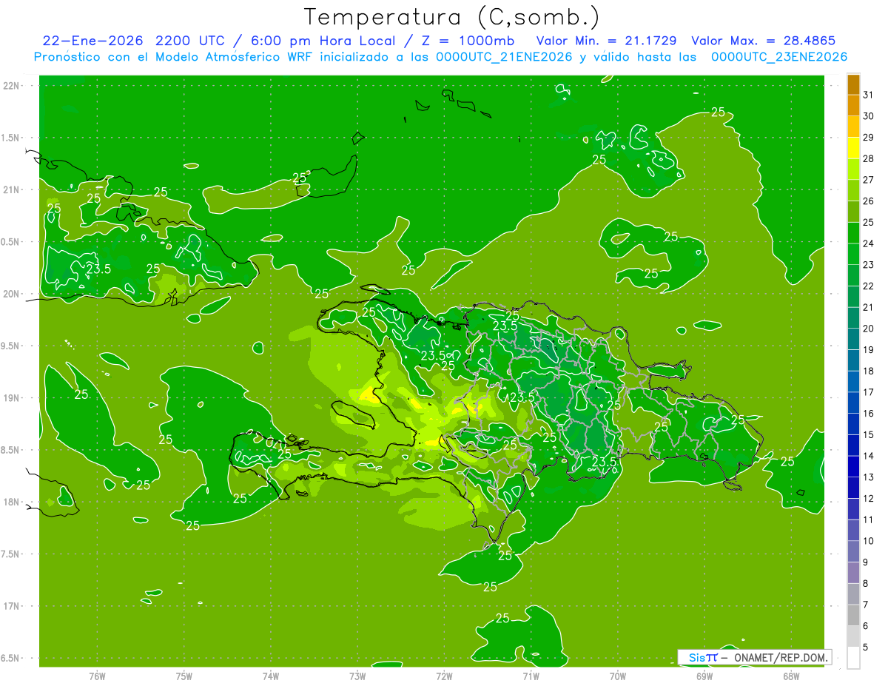The image size is (888, 686).
Task: Click the "26" color scale value
Action: [x=869, y=201]
